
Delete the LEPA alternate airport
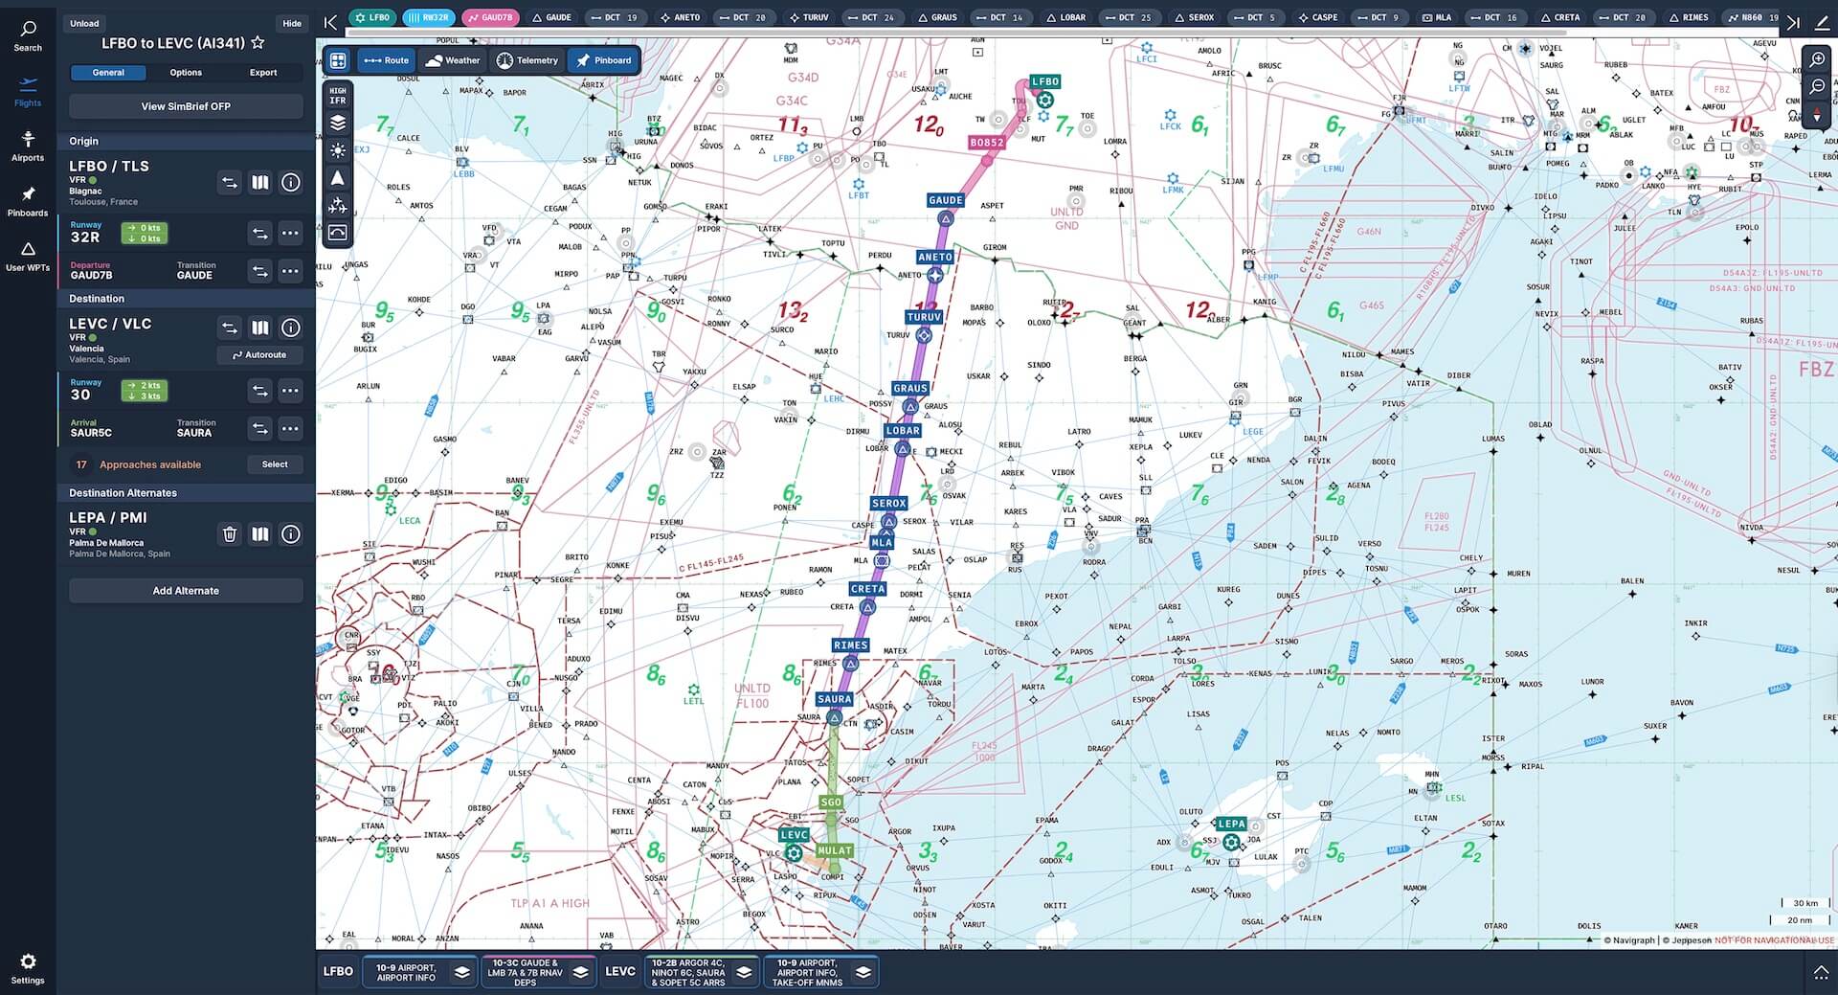tap(230, 534)
